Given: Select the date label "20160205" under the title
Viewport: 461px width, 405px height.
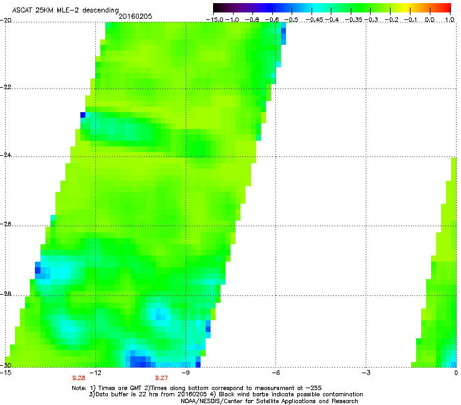Looking at the screenshot, I should tap(135, 16).
